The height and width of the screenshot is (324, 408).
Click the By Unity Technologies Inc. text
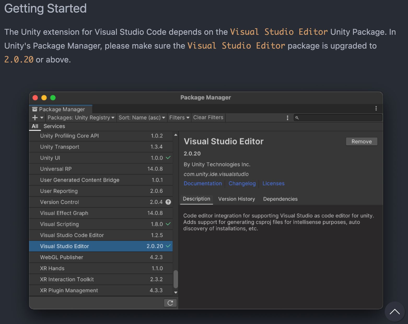pyautogui.click(x=217, y=164)
